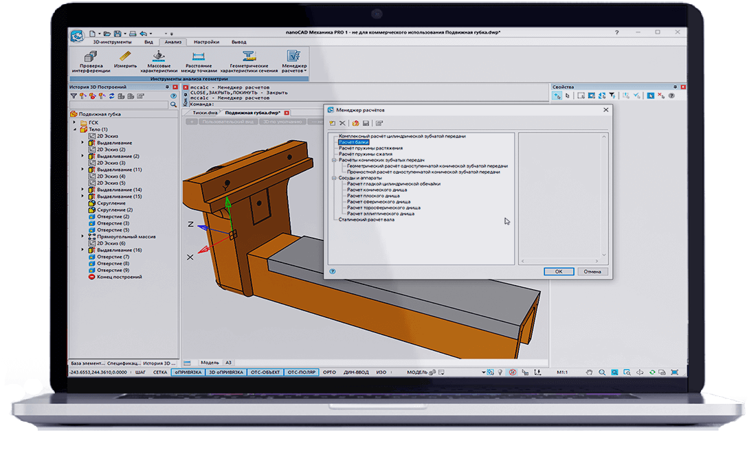Disable ОТС-ПОЛЯР polar tracking
The width and height of the screenshot is (756, 467).
(301, 372)
